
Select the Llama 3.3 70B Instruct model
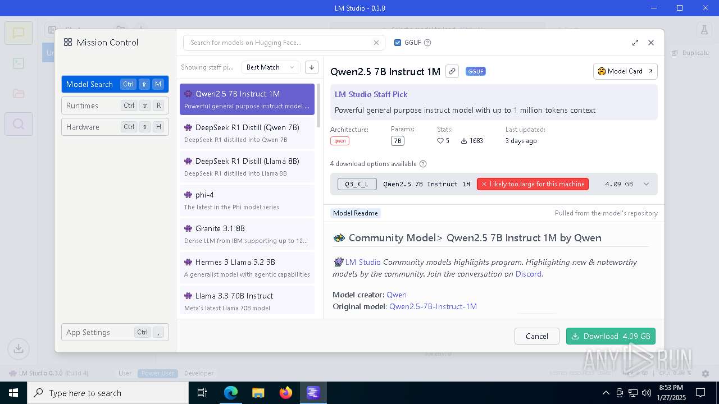(247, 300)
